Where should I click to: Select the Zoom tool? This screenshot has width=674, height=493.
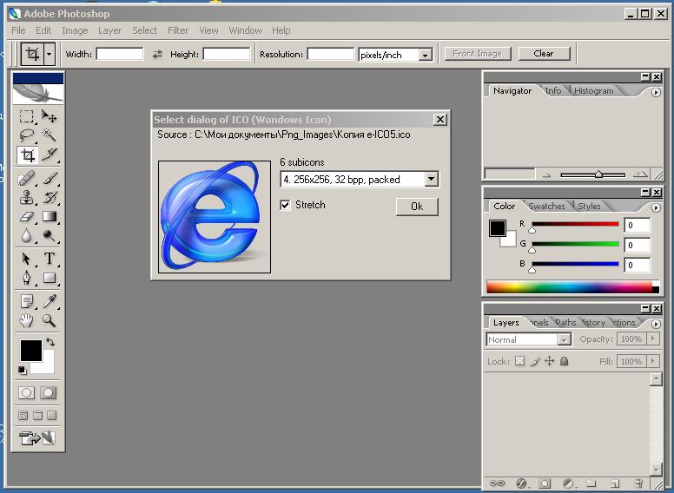(x=49, y=320)
